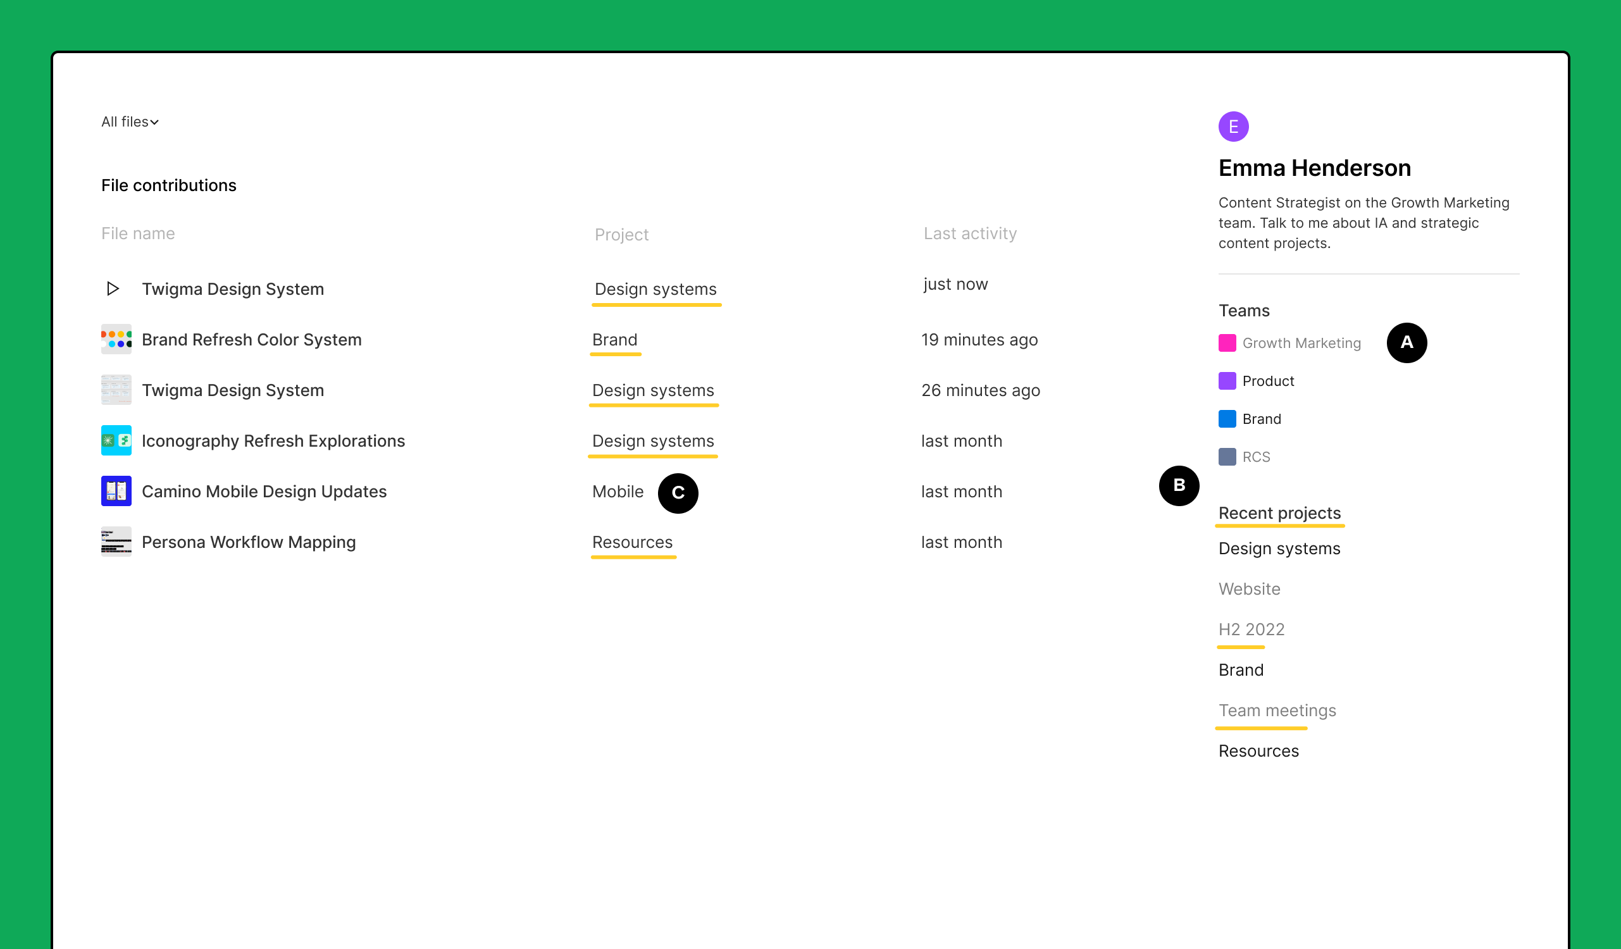Open Resources under Recent projects
Screen dimensions: 1621x949
coord(1259,752)
